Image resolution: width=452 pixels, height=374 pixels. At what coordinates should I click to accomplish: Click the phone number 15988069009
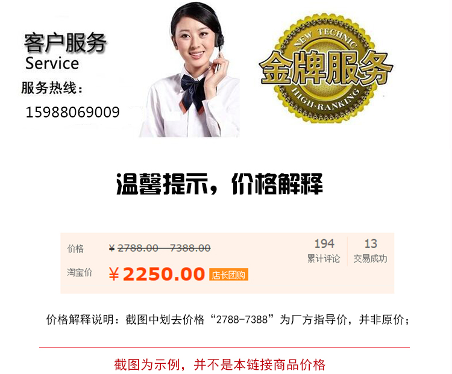pyautogui.click(x=73, y=112)
